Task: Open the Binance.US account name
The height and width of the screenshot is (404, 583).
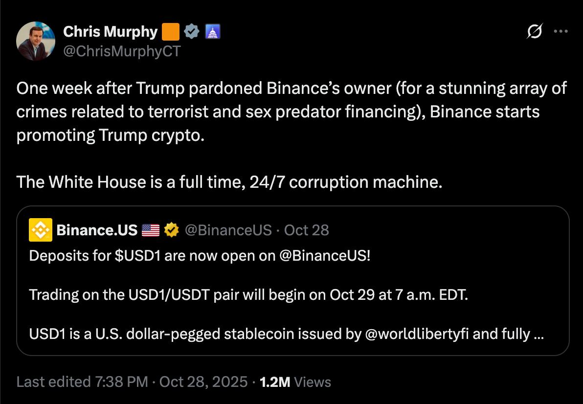Action: [x=97, y=230]
